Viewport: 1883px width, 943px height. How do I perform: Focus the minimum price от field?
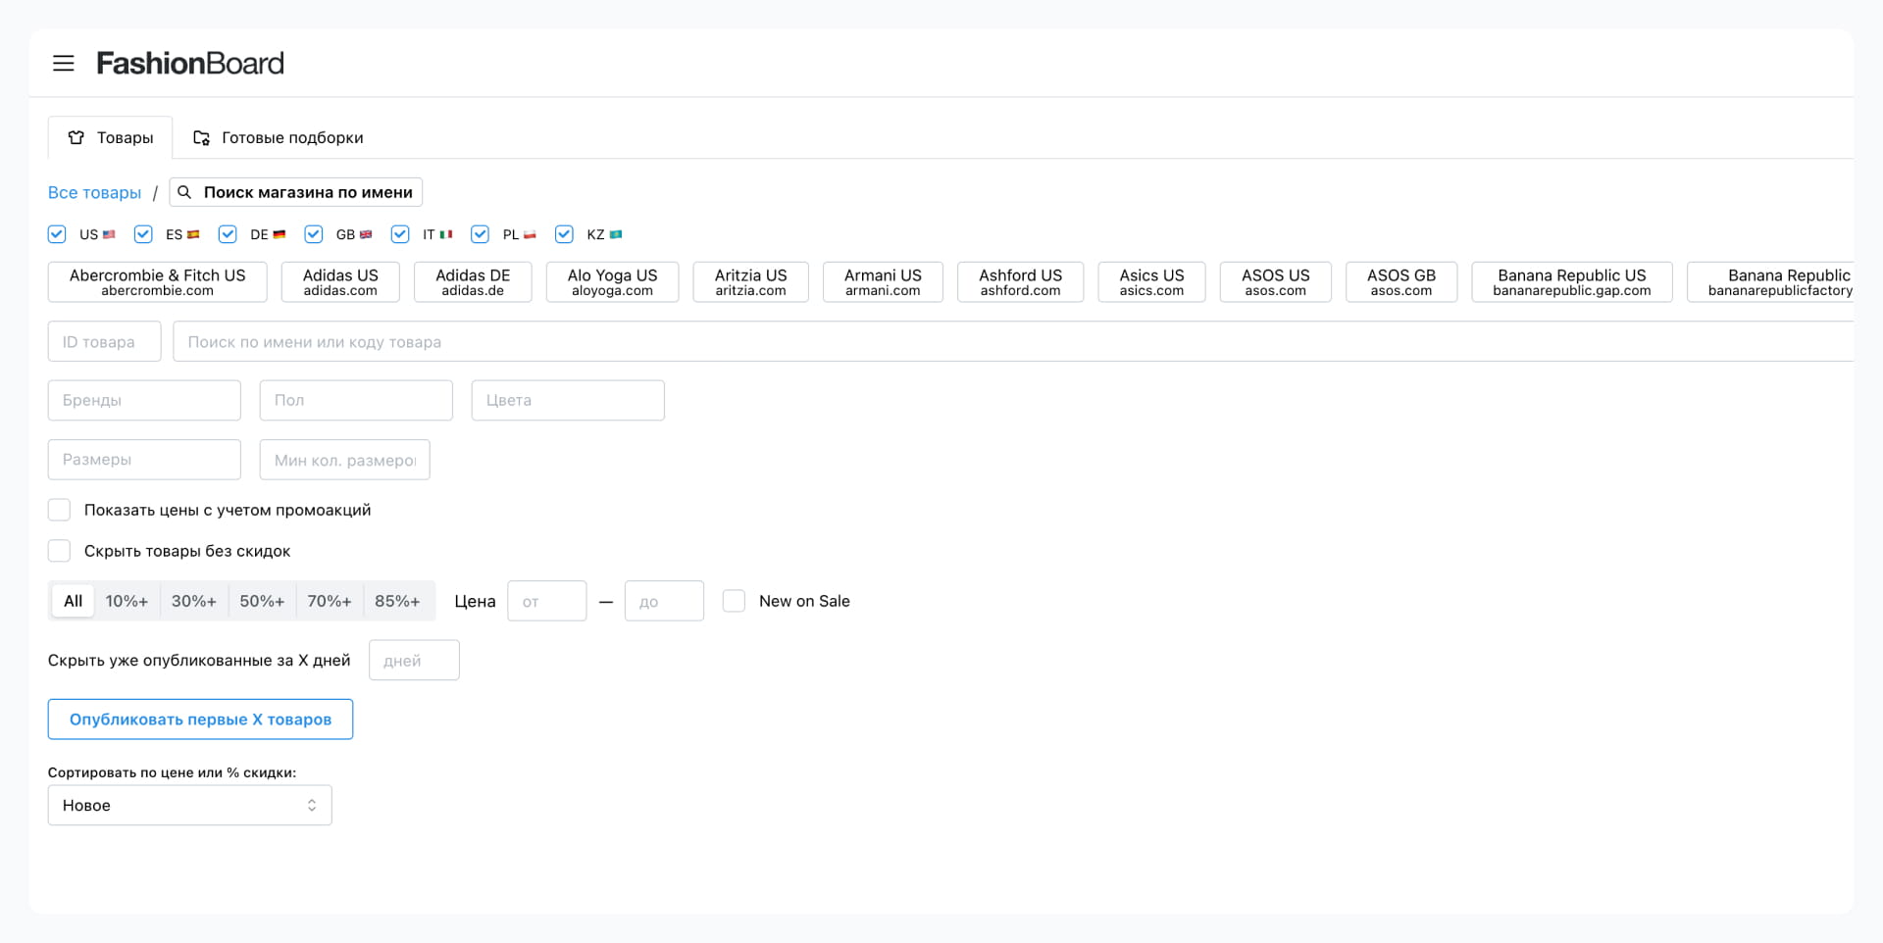pyautogui.click(x=546, y=602)
